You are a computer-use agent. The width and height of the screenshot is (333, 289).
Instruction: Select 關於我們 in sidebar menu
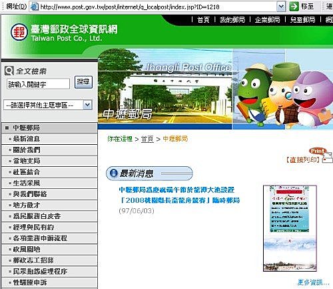point(49,150)
